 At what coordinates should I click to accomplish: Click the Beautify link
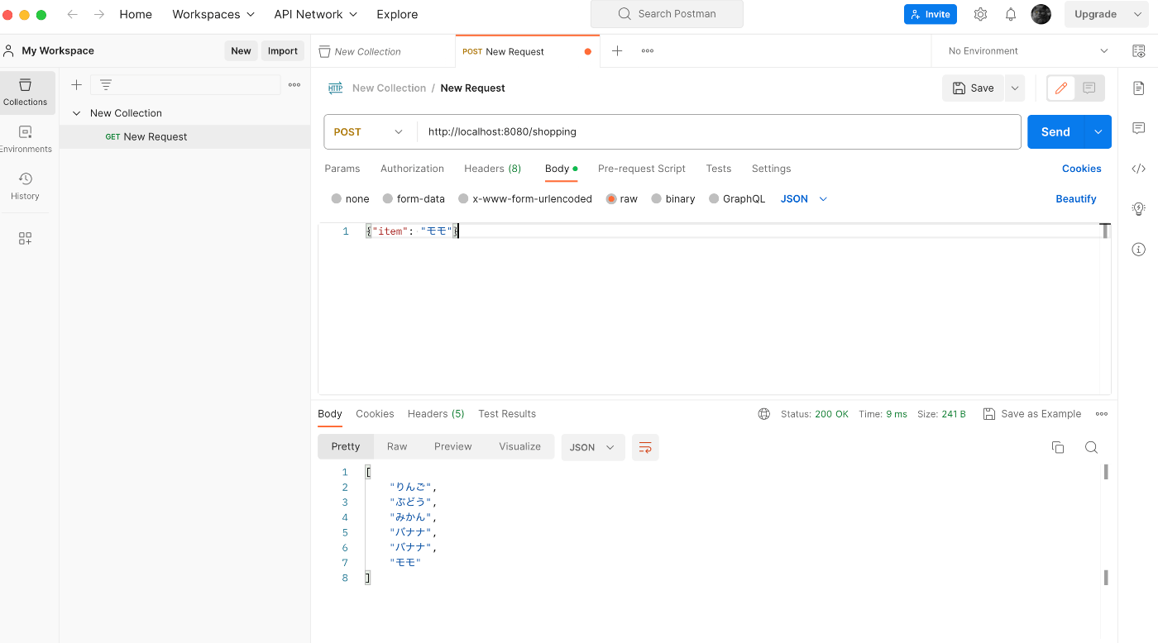pos(1075,198)
